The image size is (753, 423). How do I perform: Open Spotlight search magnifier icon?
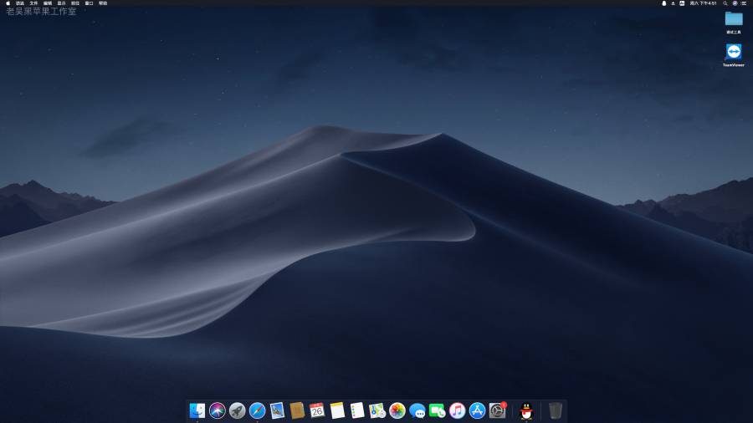[725, 3]
